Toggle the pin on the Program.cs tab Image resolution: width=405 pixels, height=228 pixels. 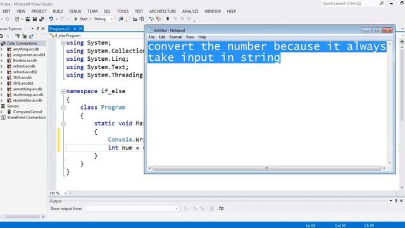(x=75, y=28)
